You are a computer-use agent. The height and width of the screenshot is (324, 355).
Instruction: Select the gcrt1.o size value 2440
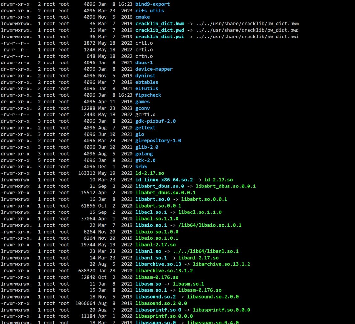pyautogui.click(x=90, y=115)
